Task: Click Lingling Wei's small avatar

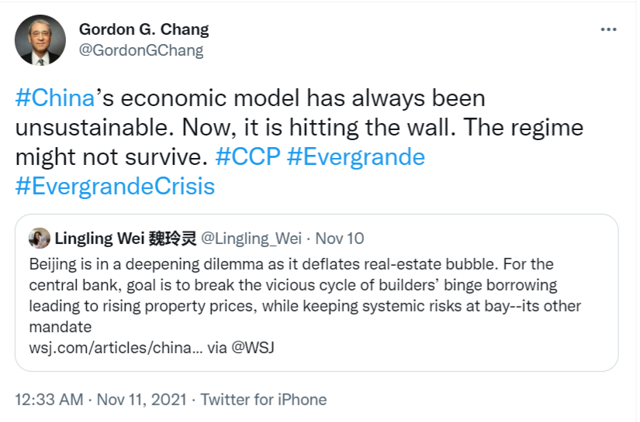Action: point(39,238)
